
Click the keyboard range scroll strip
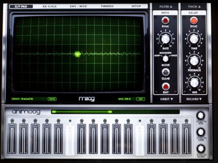coord(115,112)
